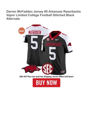Viewport: 93px width, 121px height.
Task: Click the number 5 on back jersey
Action: tap(34, 43)
